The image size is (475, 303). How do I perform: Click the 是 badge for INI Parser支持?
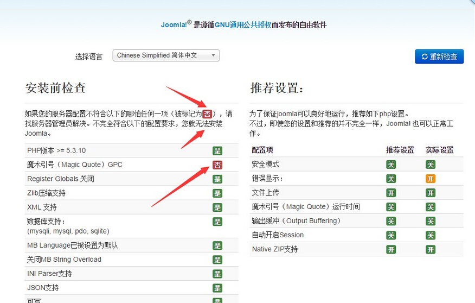[217, 274]
